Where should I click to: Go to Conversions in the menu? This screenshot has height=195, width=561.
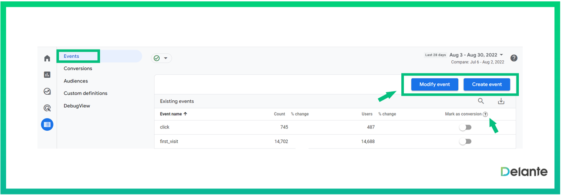(x=78, y=69)
